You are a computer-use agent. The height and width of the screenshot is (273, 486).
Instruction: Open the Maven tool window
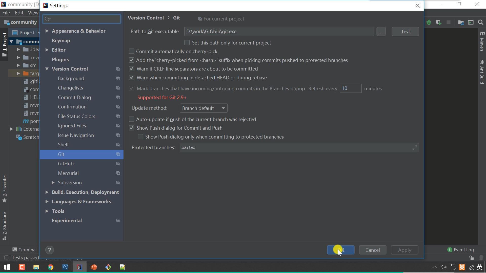[x=482, y=42]
